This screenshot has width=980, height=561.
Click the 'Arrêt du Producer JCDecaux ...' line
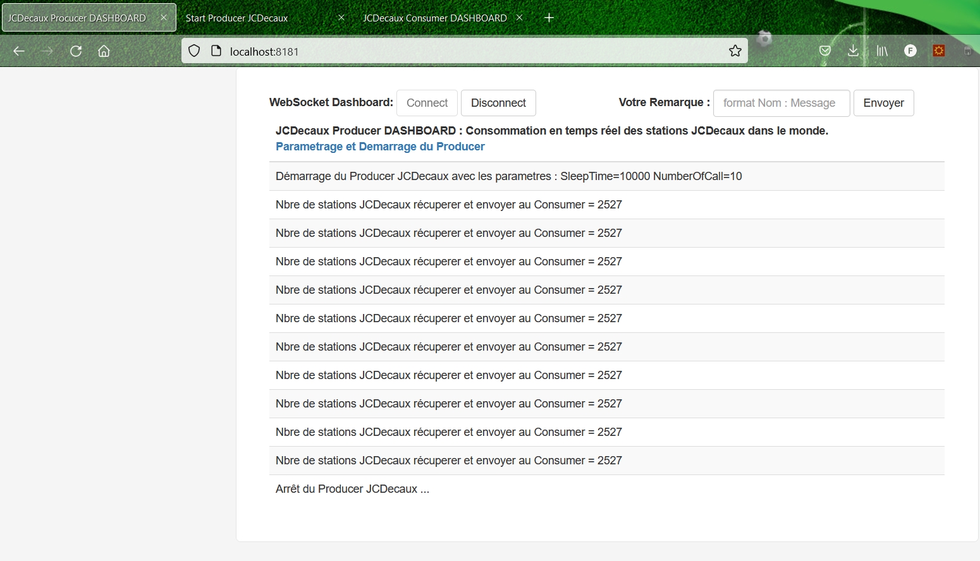352,489
